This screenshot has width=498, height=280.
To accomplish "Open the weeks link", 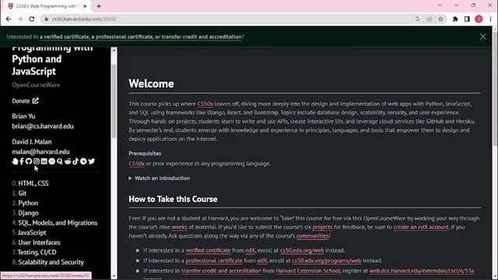I will (179, 227).
